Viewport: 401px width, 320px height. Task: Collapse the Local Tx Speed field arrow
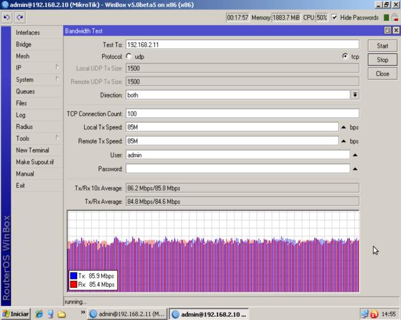point(343,127)
